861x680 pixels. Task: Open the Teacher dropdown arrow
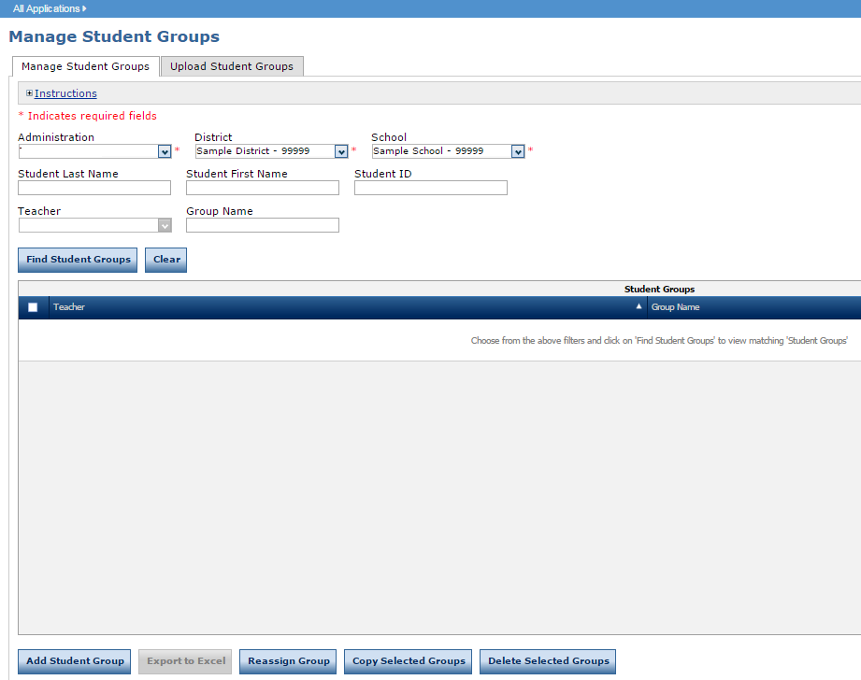(165, 225)
